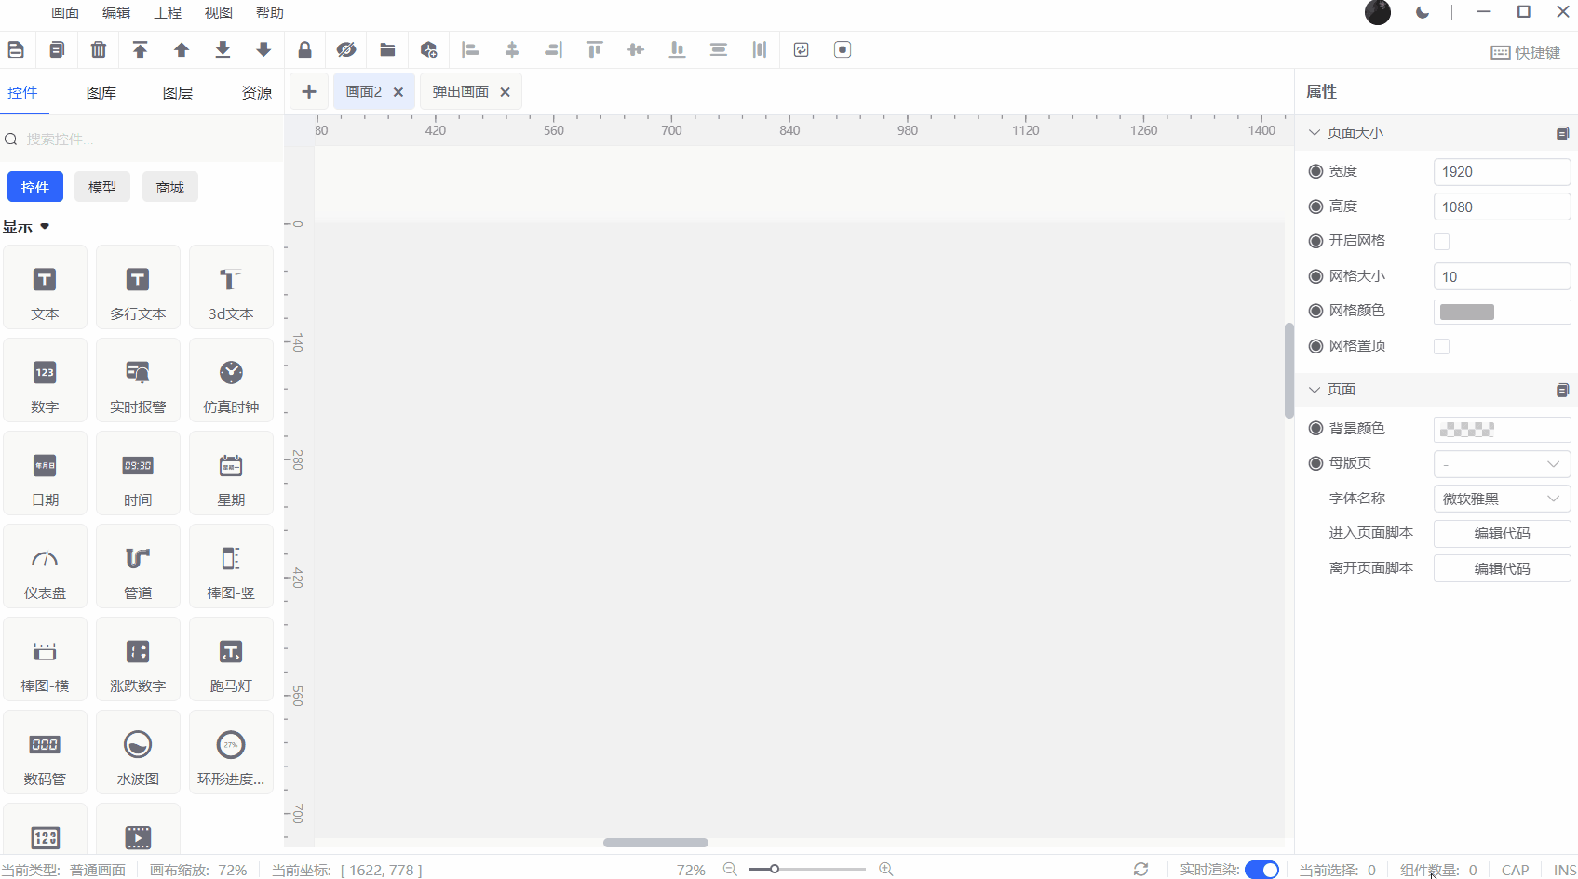This screenshot has width=1578, height=879.
Task: Click the 商城 button
Action: coord(170,187)
